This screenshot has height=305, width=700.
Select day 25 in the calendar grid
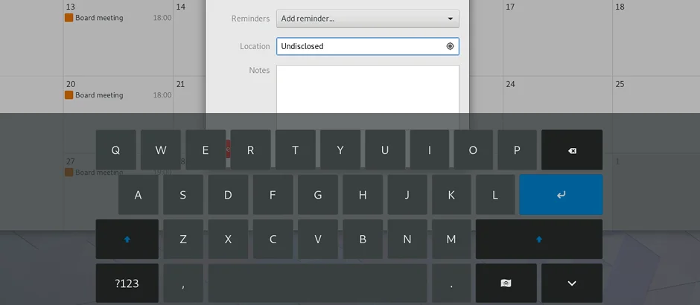[655, 93]
